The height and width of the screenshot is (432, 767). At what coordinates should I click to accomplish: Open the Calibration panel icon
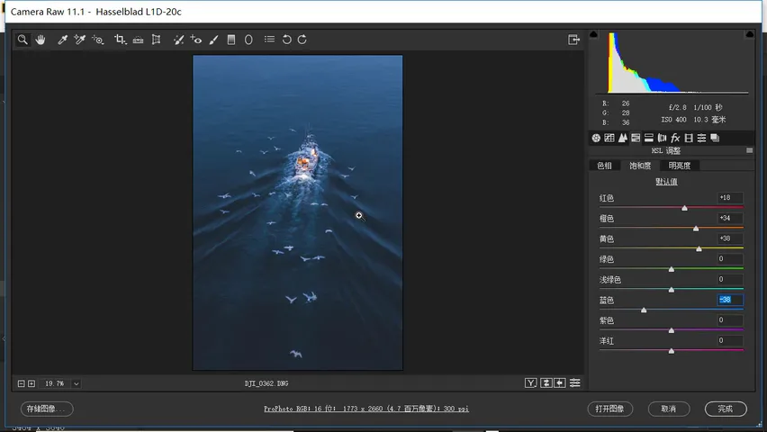point(689,138)
